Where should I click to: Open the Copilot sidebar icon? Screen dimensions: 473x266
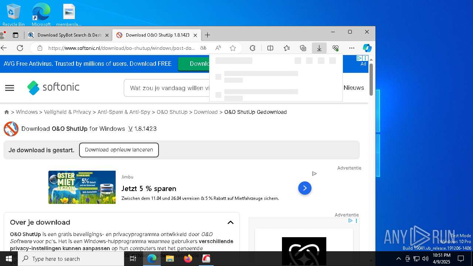[x=367, y=48]
